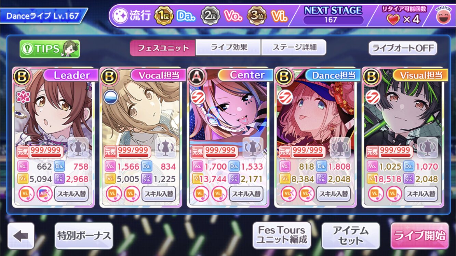The width and height of the screenshot is (456, 256).
Task: Select the All skill icon on Leader card
Action: pyautogui.click(x=44, y=194)
